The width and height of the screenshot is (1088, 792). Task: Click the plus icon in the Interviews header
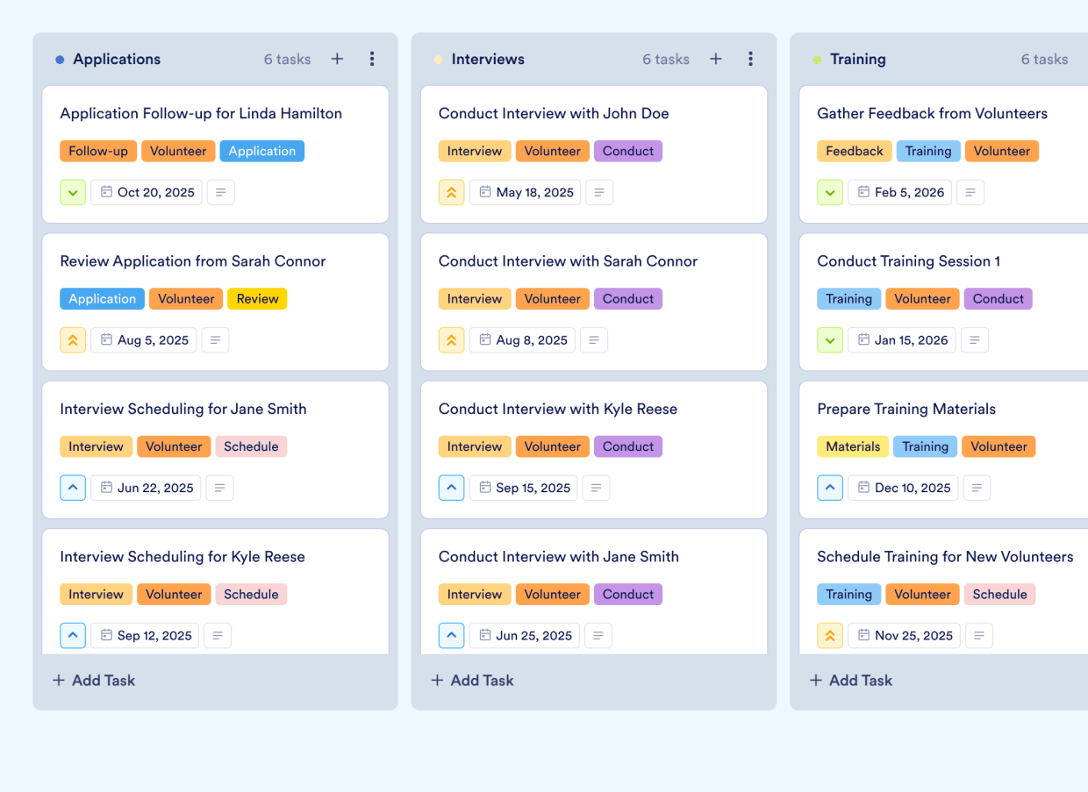715,59
